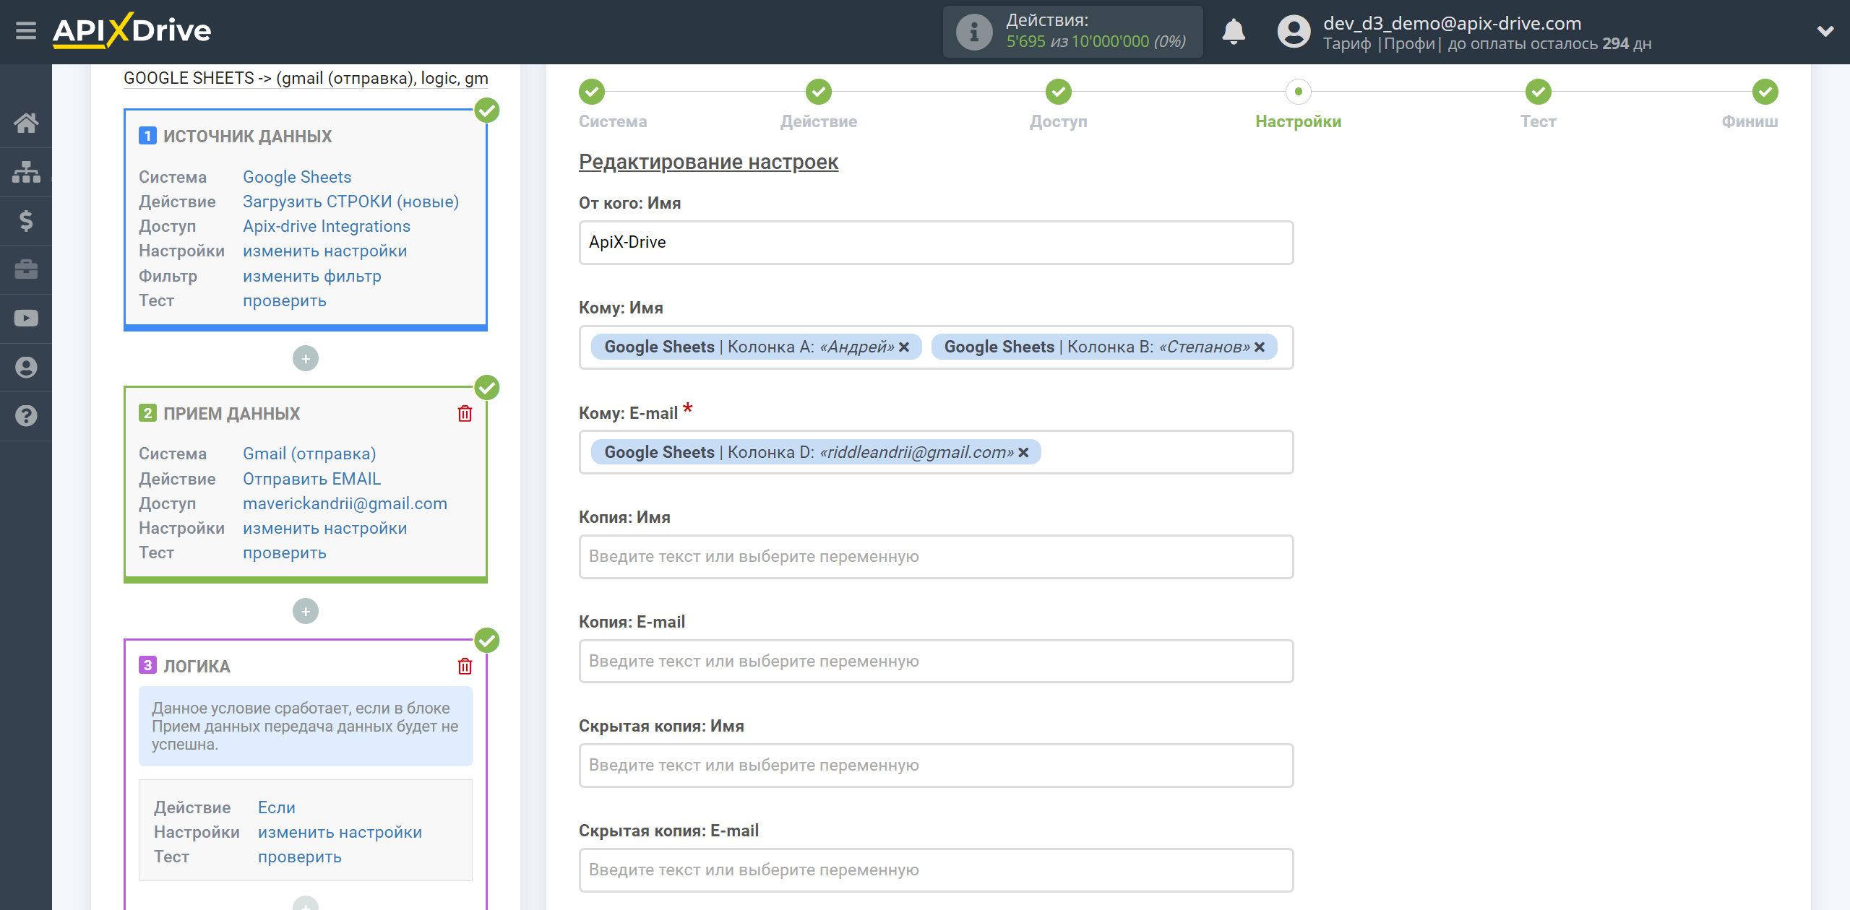Viewport: 1850px width, 910px height.
Task: Select the Настройки step
Action: pos(1299,92)
